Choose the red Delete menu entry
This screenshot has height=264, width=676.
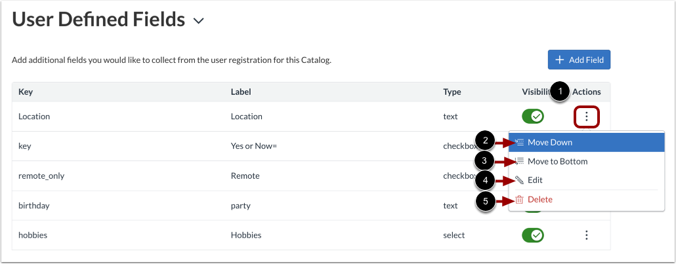pos(539,199)
